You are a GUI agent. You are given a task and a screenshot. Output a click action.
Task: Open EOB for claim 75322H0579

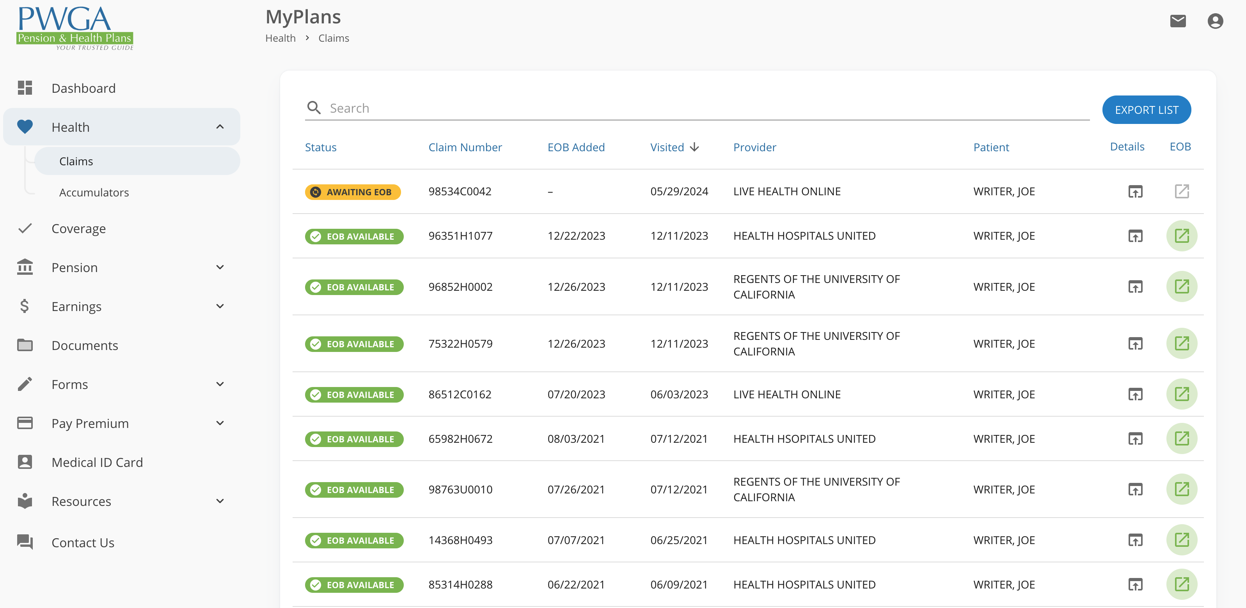coord(1181,344)
